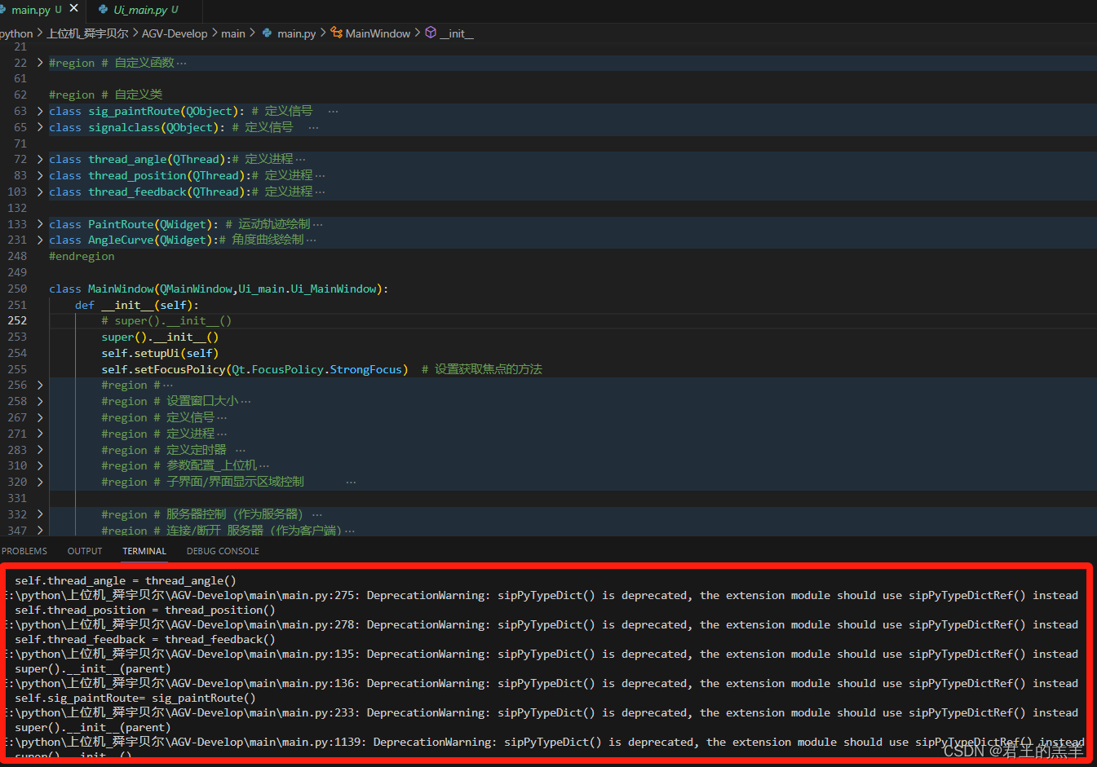
Task: Click line number 252 in the gutter
Action: [17, 320]
